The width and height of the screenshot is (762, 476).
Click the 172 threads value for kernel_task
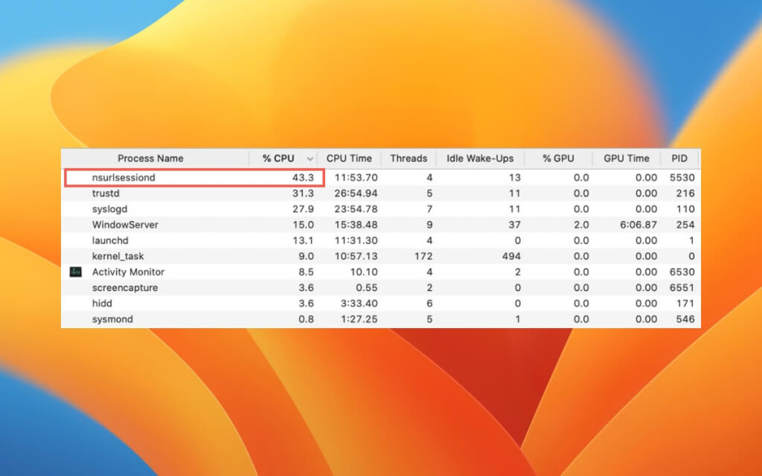click(x=423, y=256)
